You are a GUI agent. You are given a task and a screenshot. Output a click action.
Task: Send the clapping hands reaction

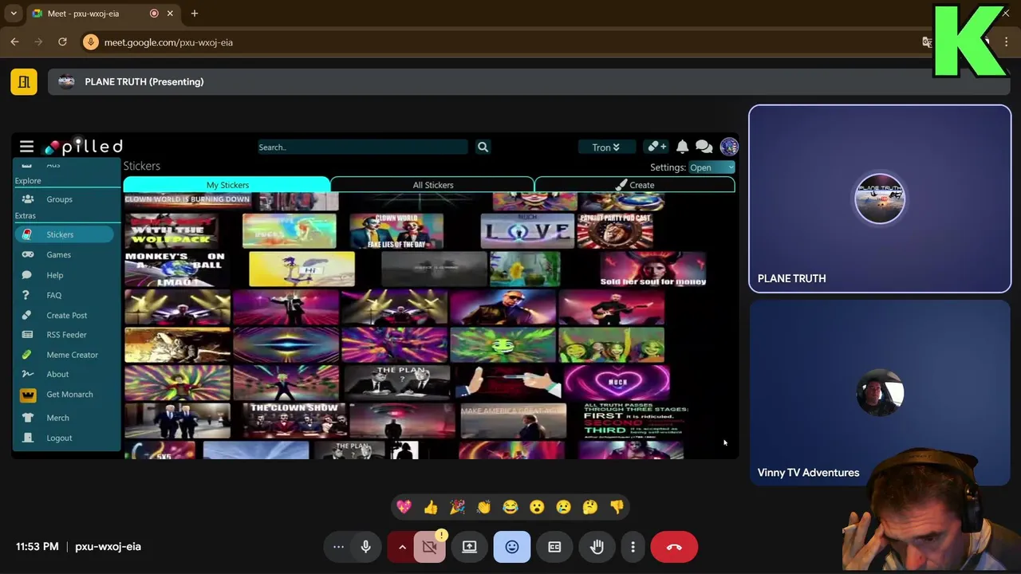point(483,507)
